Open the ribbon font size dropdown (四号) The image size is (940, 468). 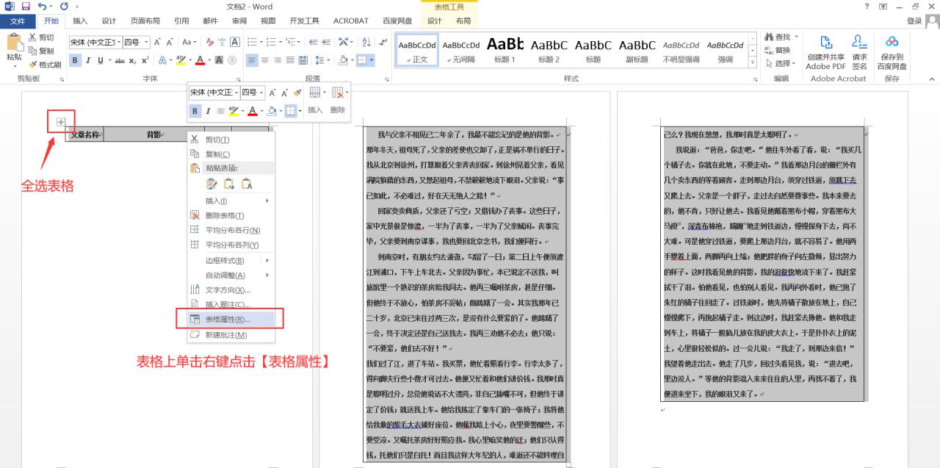click(147, 43)
